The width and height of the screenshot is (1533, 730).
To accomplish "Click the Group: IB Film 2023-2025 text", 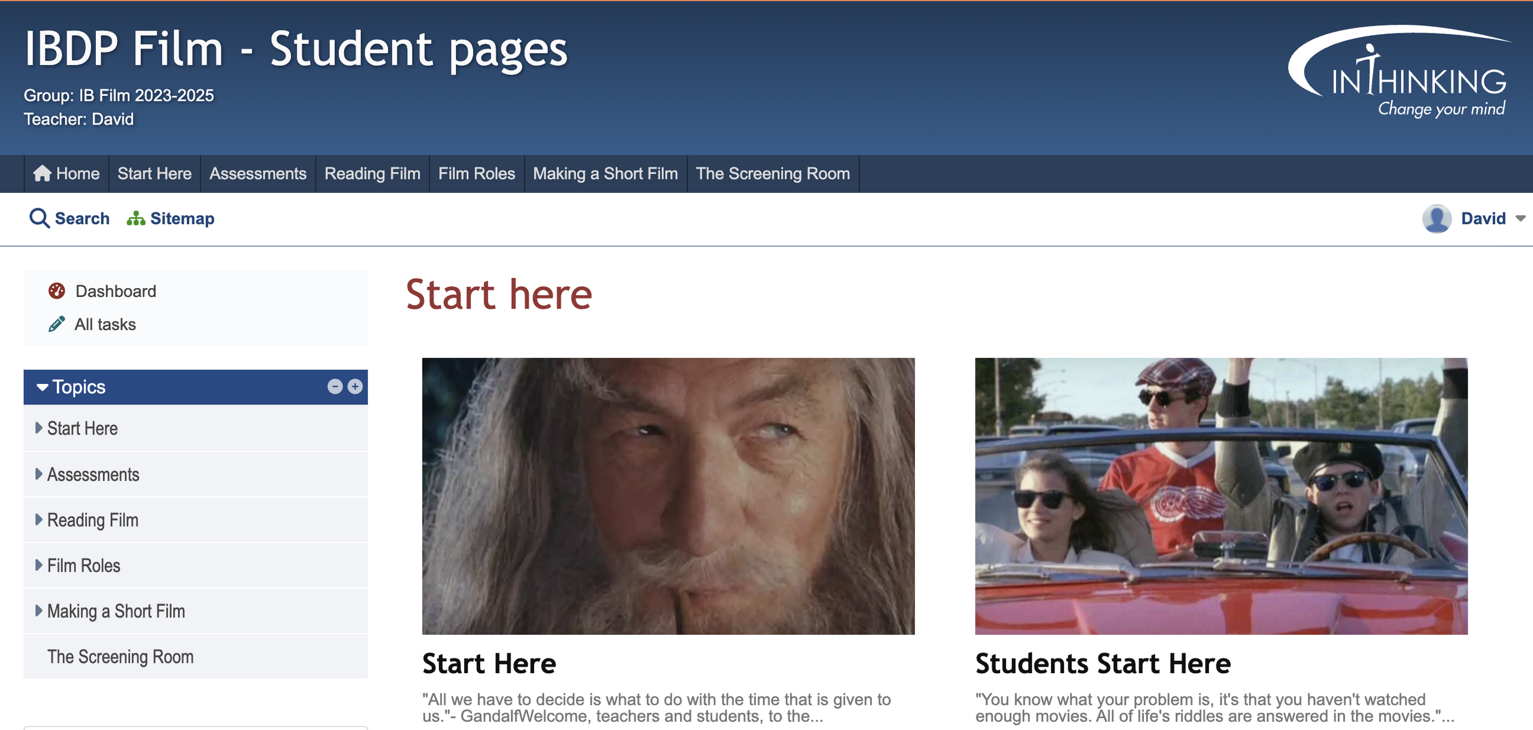I will pos(119,95).
